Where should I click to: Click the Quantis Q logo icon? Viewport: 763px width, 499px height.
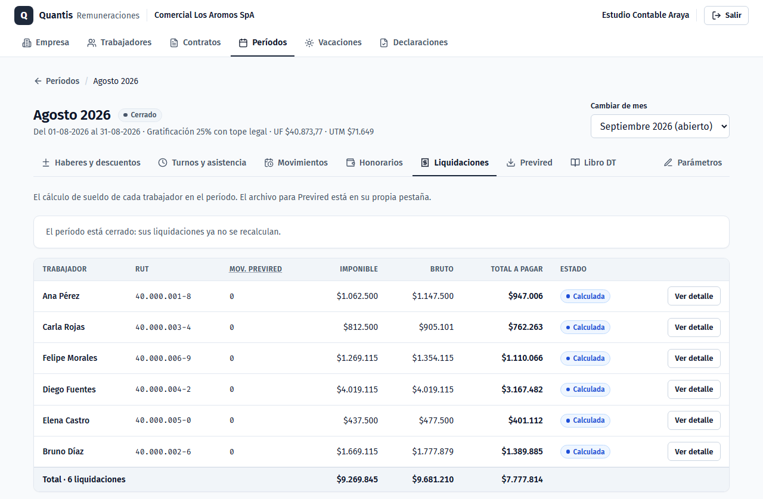pos(24,15)
